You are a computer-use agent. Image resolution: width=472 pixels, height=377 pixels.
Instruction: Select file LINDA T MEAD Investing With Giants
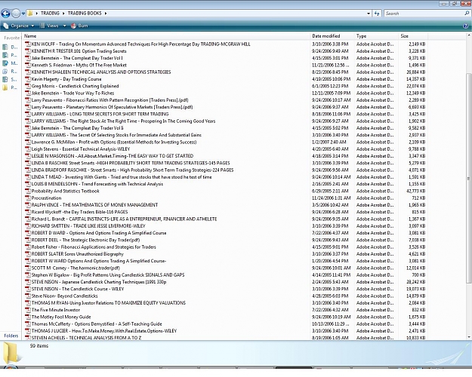[x=122, y=177]
